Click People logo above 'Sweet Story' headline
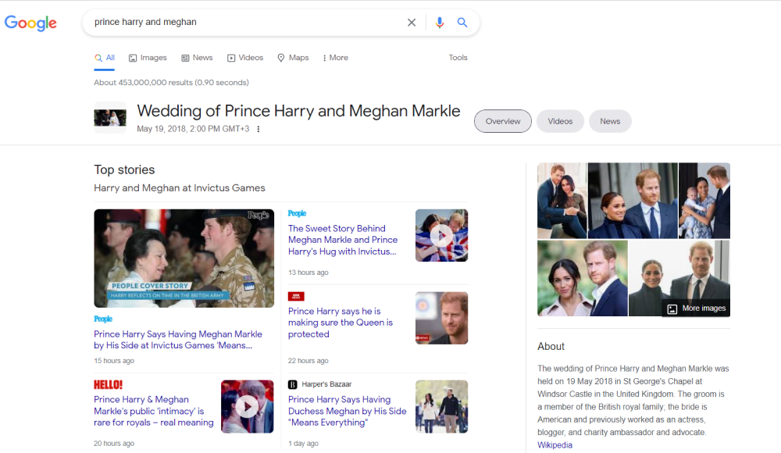Image resolution: width=781 pixels, height=453 pixels. click(297, 213)
